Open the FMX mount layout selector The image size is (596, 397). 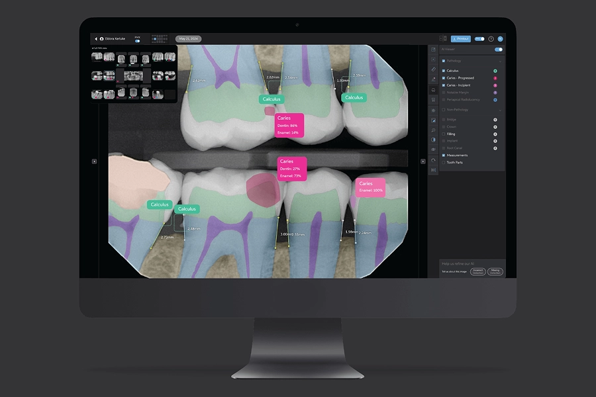pos(160,39)
